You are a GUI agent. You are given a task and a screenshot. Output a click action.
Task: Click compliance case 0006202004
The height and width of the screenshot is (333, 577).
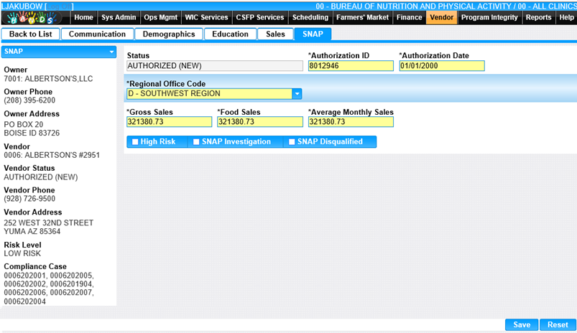[25, 301]
